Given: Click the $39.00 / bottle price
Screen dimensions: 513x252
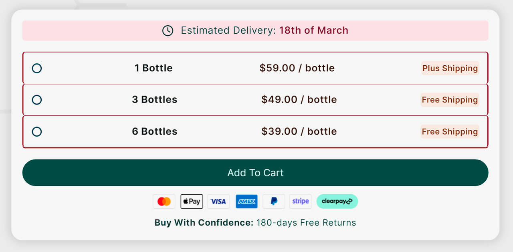Looking at the screenshot, I should pyautogui.click(x=299, y=131).
